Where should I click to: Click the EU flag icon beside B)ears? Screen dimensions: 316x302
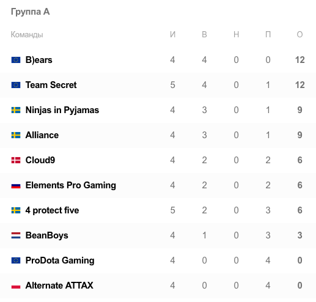16,60
